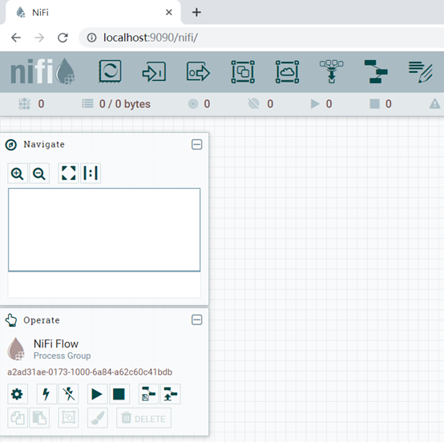Click the running components status icon
The image size is (444, 442).
point(315,104)
